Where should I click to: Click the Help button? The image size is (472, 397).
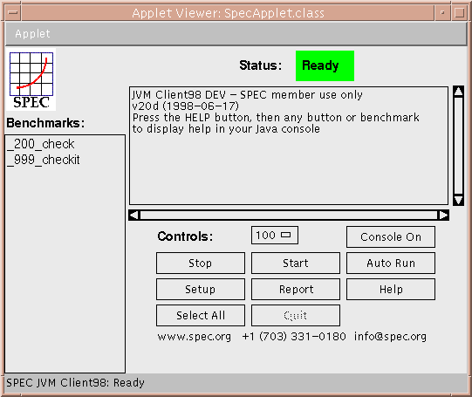pyautogui.click(x=391, y=290)
